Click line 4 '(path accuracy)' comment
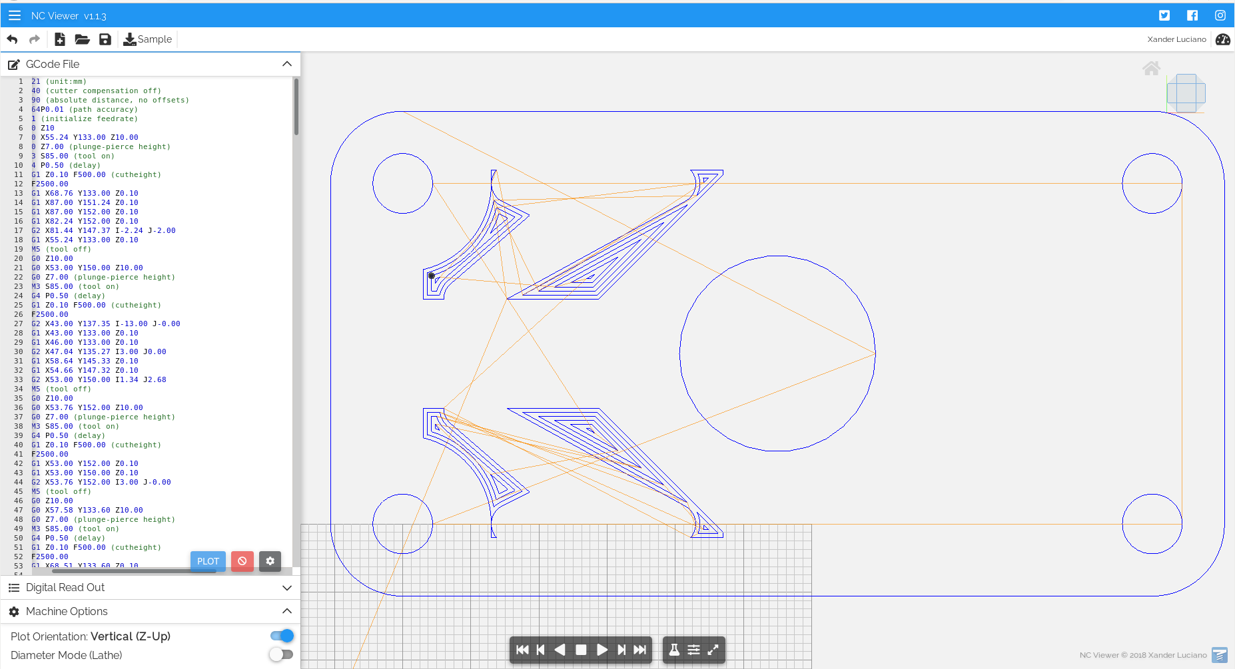 click(103, 109)
